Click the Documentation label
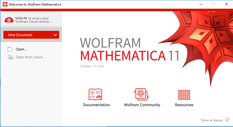233x127 pixels. 96,105
